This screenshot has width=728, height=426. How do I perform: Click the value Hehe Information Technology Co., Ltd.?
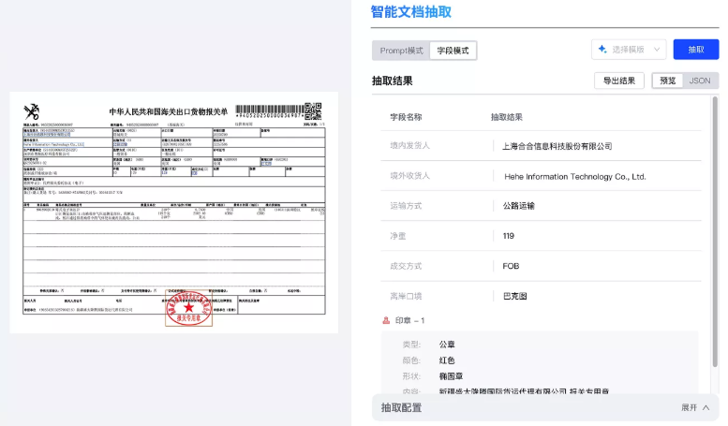574,176
